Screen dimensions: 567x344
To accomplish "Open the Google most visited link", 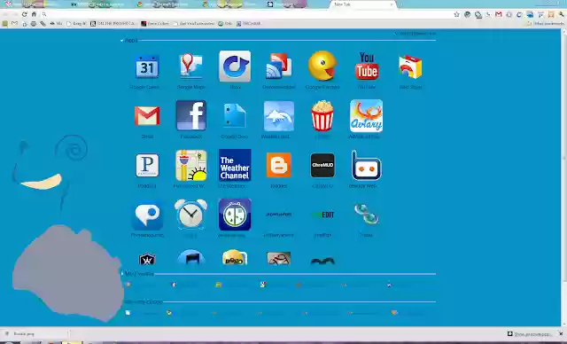I will pos(274,285).
